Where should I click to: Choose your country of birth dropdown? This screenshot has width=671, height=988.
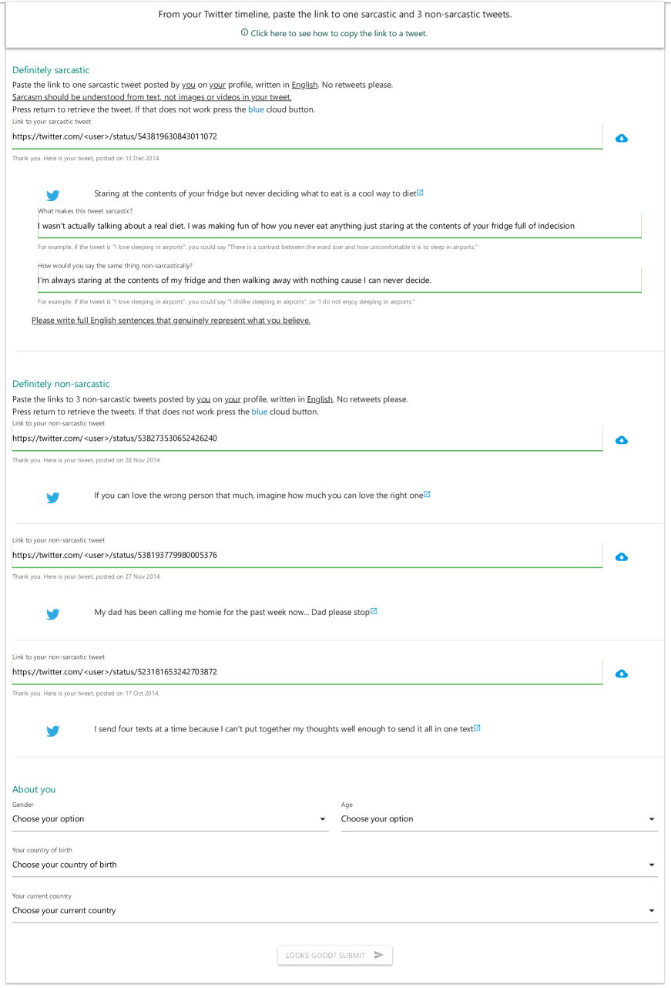334,865
